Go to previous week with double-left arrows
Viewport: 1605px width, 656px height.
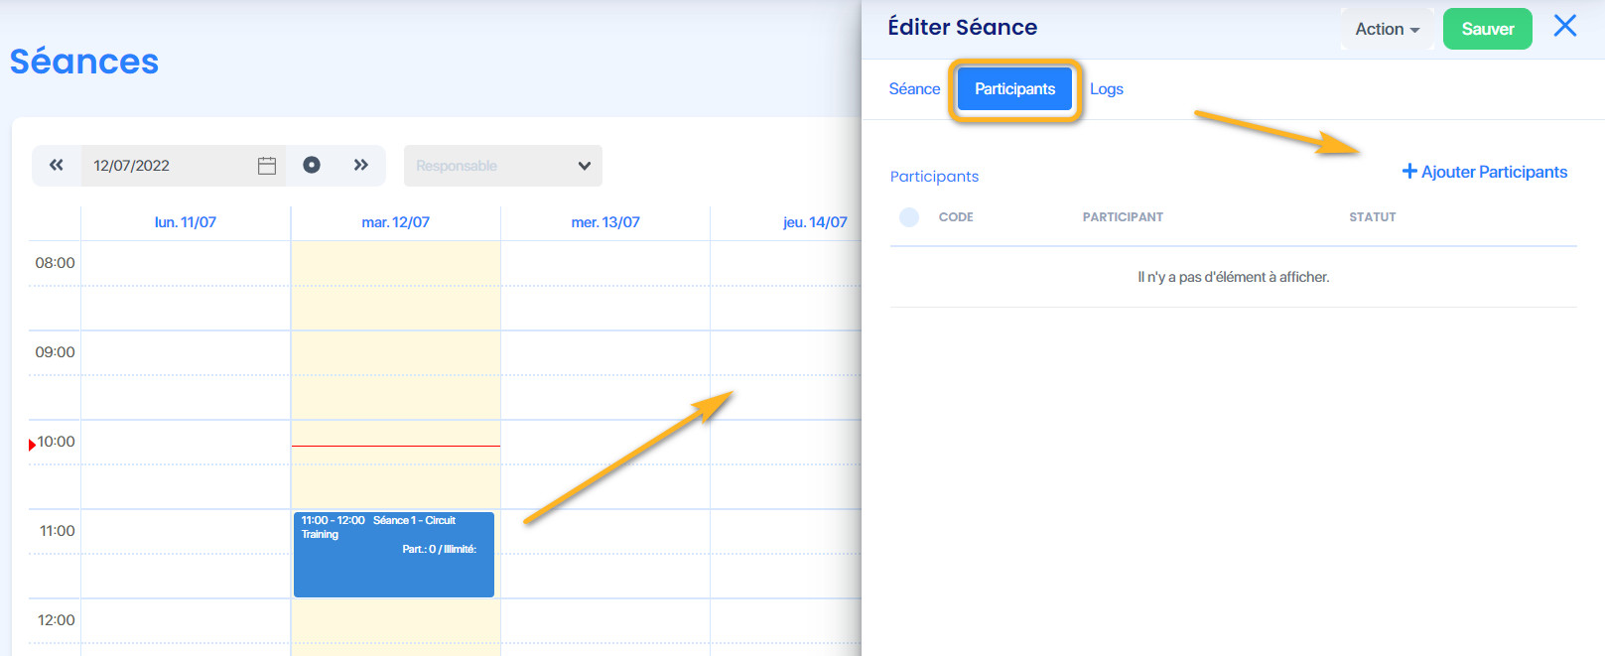pyautogui.click(x=57, y=165)
